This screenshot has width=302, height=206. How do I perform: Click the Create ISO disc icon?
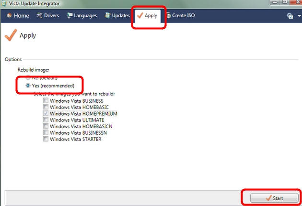[x=169, y=16]
